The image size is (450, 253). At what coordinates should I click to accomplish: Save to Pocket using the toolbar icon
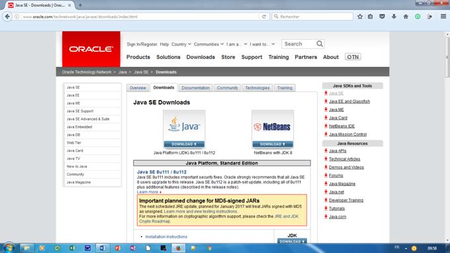[382, 17]
